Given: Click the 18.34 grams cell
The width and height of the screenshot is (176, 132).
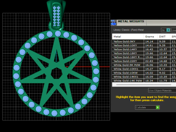Looking at the screenshot, I should (x=151, y=81).
